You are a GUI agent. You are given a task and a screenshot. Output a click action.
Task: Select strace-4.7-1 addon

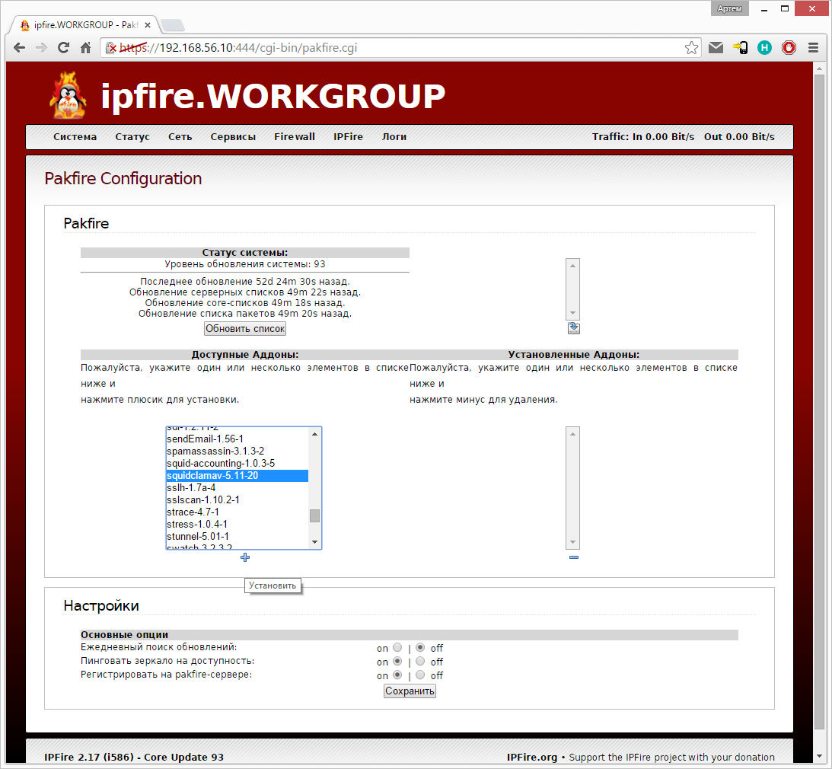pyautogui.click(x=237, y=512)
